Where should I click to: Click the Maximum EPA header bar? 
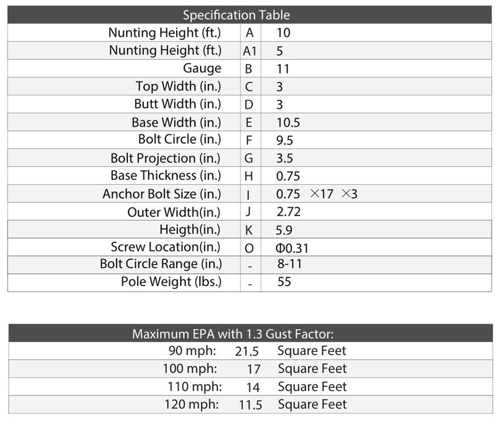(x=249, y=334)
